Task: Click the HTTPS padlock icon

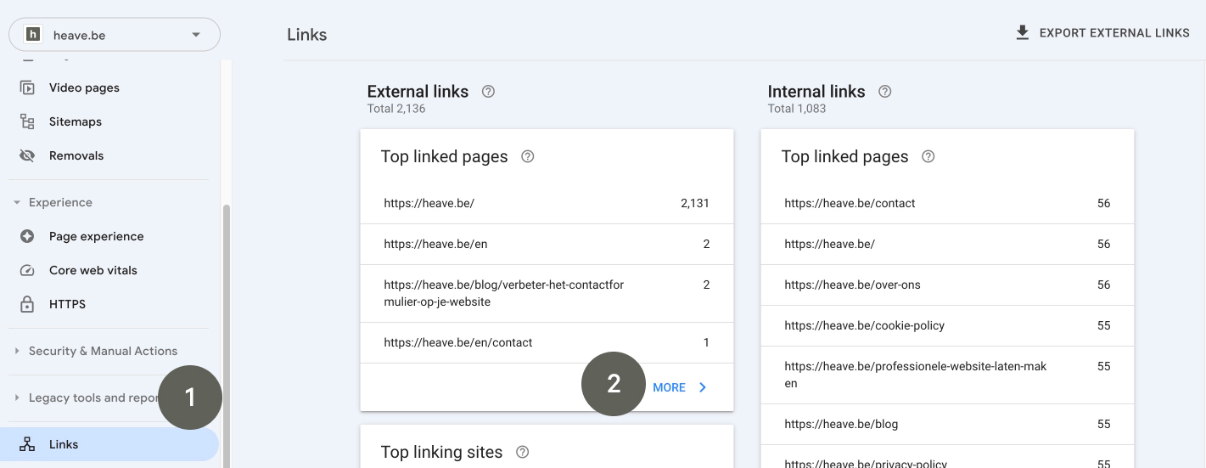Action: (x=27, y=304)
